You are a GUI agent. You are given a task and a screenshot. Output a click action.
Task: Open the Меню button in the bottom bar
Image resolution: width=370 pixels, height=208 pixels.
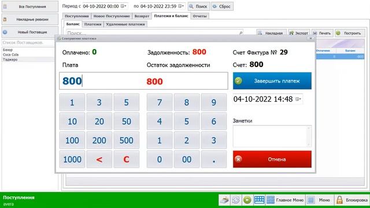320,200
